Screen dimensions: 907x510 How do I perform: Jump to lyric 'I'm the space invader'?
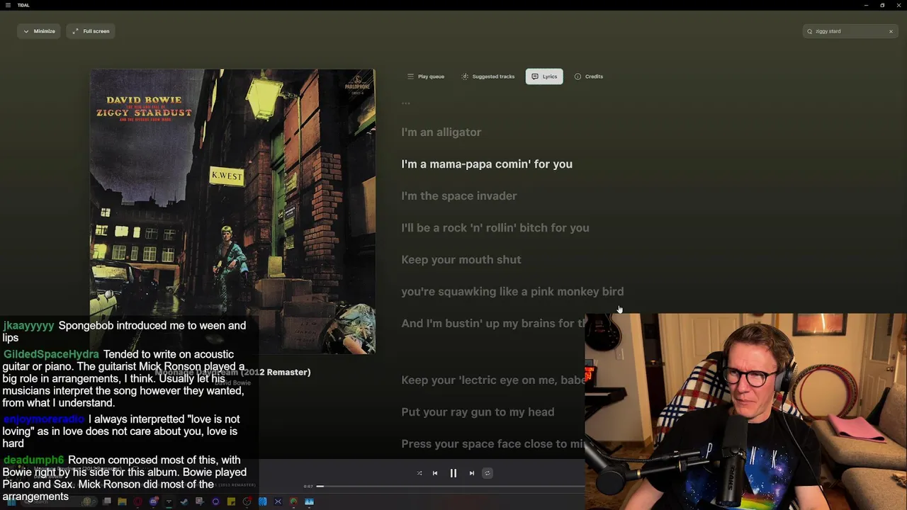(459, 196)
